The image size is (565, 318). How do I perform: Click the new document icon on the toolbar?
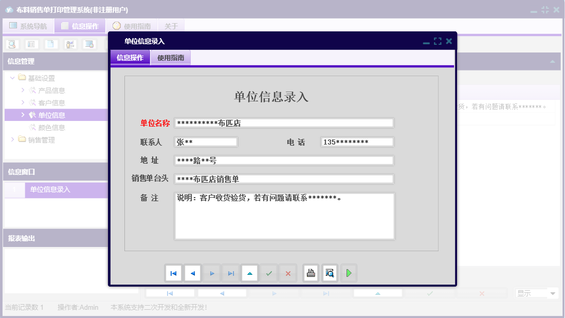[49, 44]
